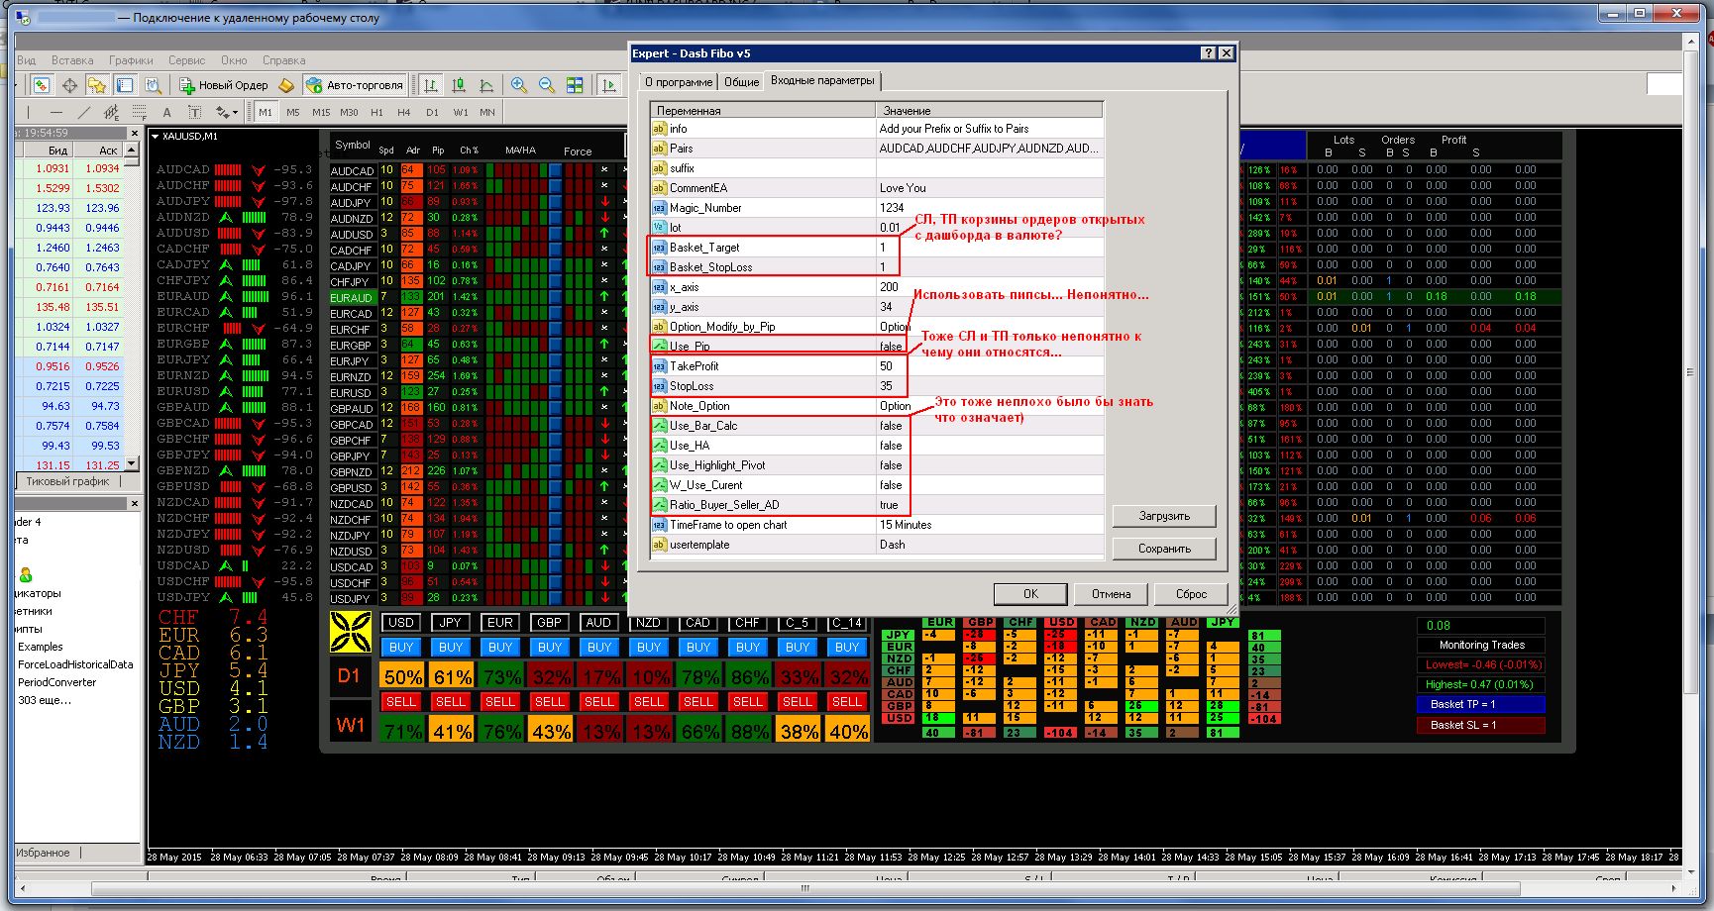
Task: Select the crosshair cursor tool
Action: tap(69, 85)
